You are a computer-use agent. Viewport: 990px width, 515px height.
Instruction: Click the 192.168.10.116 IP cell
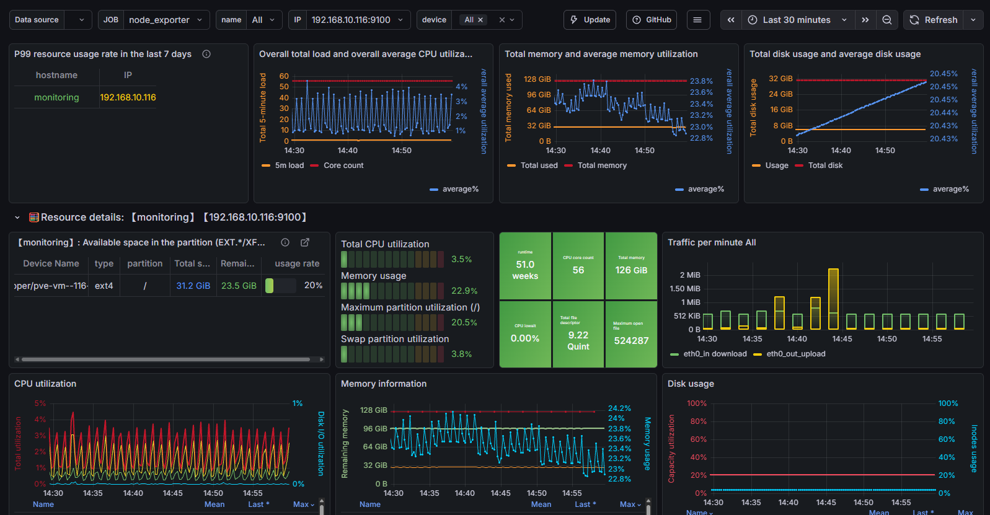(128, 97)
